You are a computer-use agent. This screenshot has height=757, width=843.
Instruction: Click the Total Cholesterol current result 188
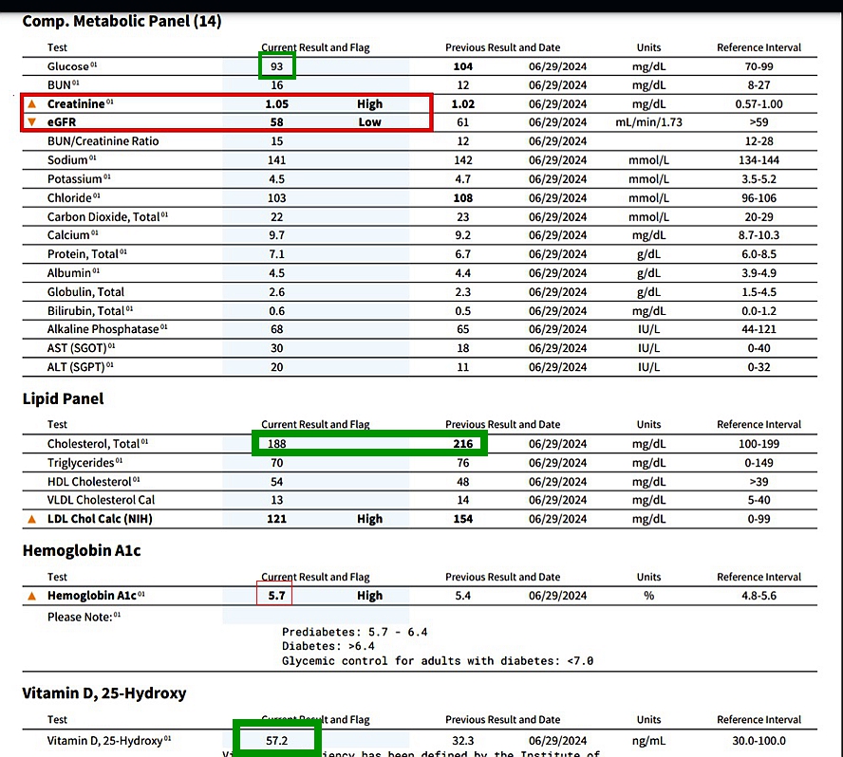[x=277, y=443]
